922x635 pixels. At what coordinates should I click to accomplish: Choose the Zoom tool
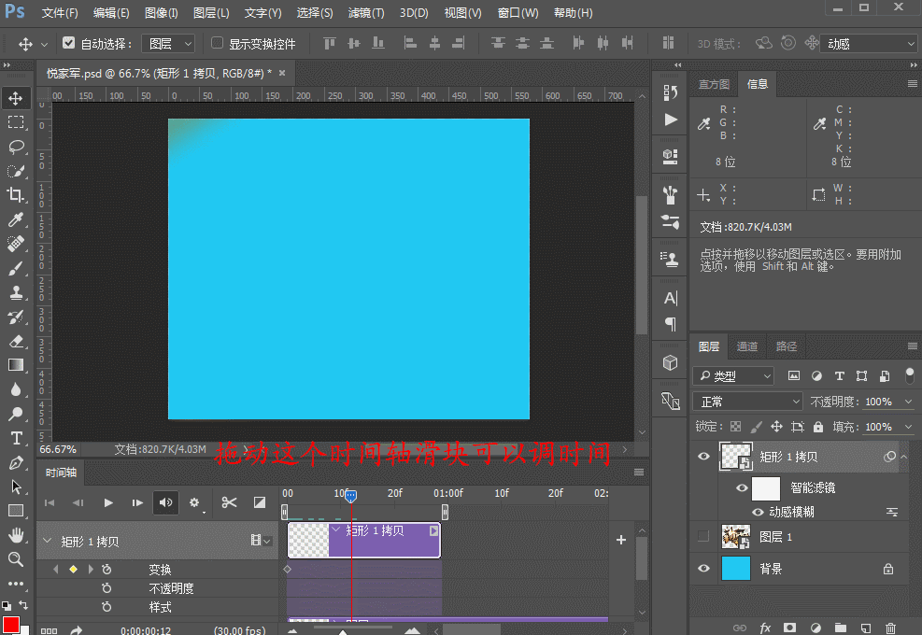point(16,559)
